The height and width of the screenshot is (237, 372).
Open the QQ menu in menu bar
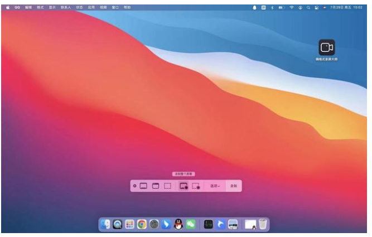click(x=17, y=7)
